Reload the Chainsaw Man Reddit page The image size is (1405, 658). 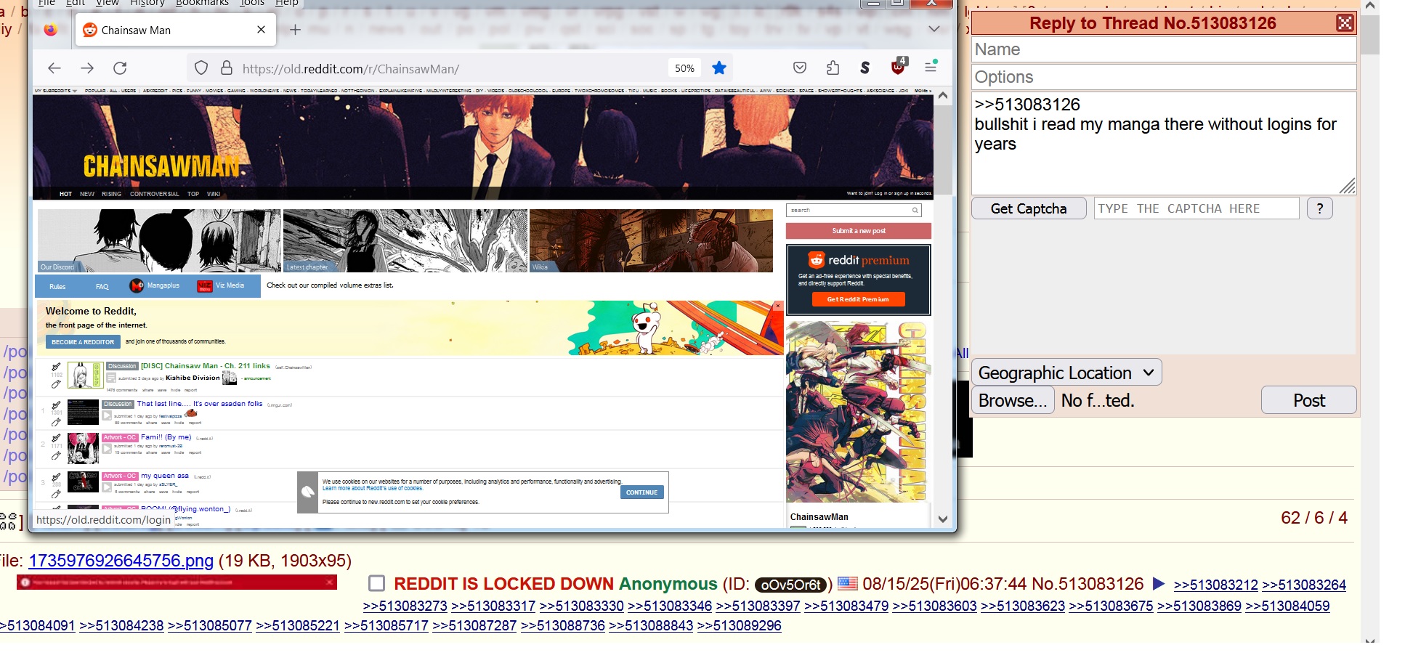(x=120, y=68)
